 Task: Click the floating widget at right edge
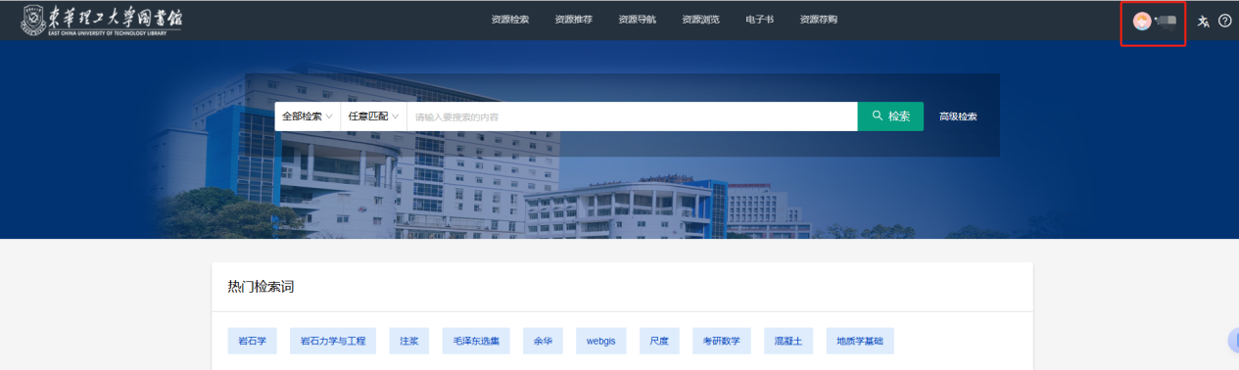click(1233, 341)
